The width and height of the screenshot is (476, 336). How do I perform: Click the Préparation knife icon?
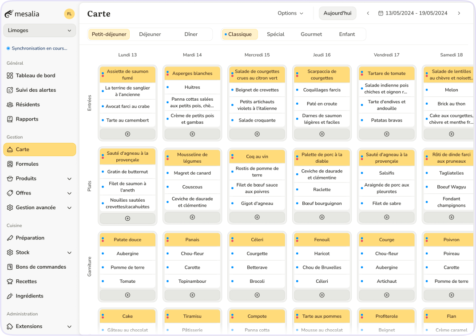(x=10, y=238)
